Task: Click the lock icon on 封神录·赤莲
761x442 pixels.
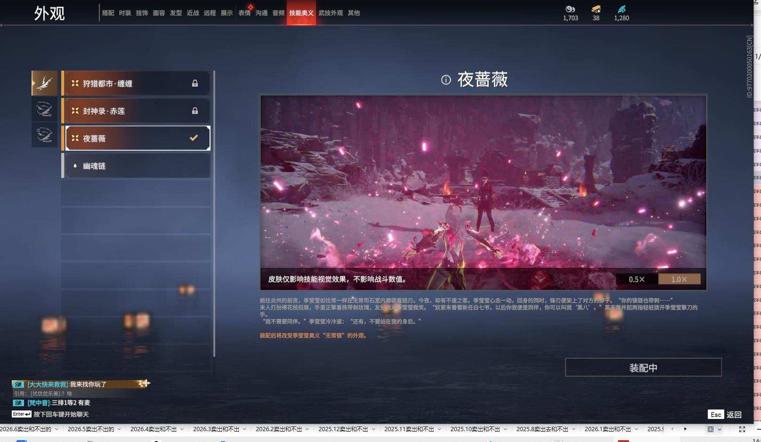Action: point(195,111)
